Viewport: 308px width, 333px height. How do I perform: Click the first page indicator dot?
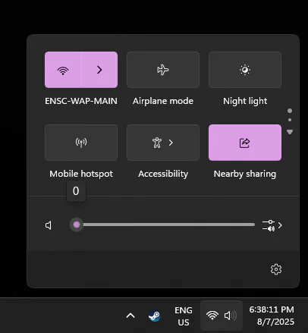pos(290,111)
